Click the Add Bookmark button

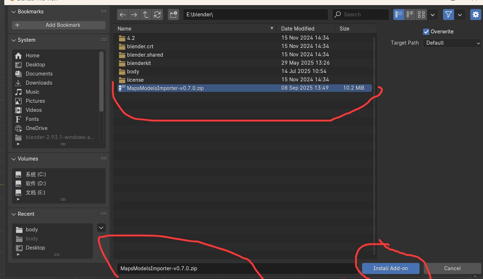[x=58, y=25]
